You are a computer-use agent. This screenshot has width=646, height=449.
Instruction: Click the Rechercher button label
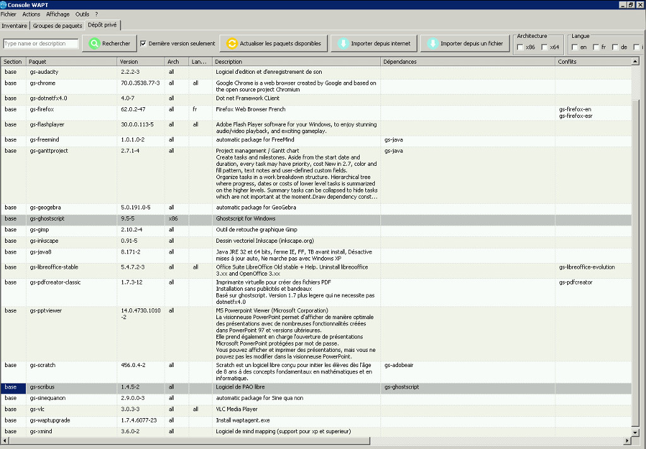tap(116, 44)
